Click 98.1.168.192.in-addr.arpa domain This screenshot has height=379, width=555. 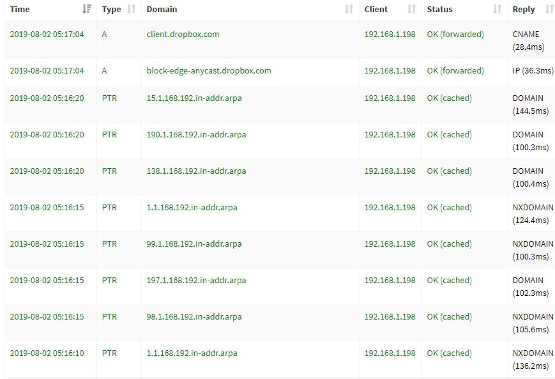[194, 317]
